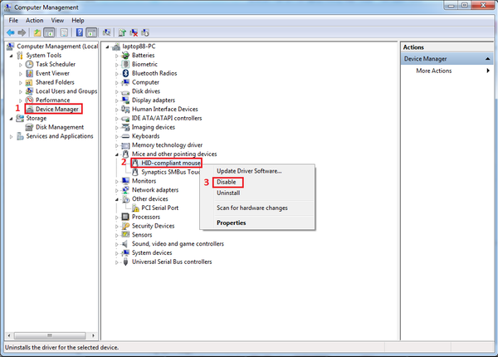Select Task Scheduler in the console tree
Screen dimensions: 498x357
coord(56,64)
